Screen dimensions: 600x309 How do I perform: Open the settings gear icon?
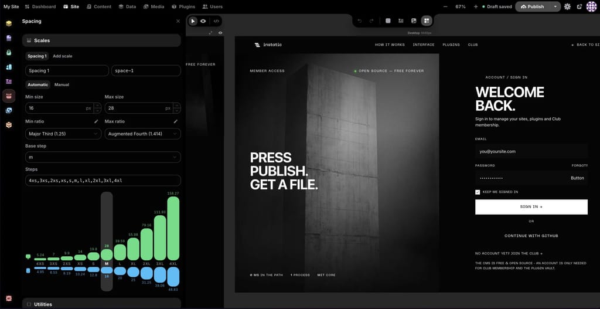(567, 6)
